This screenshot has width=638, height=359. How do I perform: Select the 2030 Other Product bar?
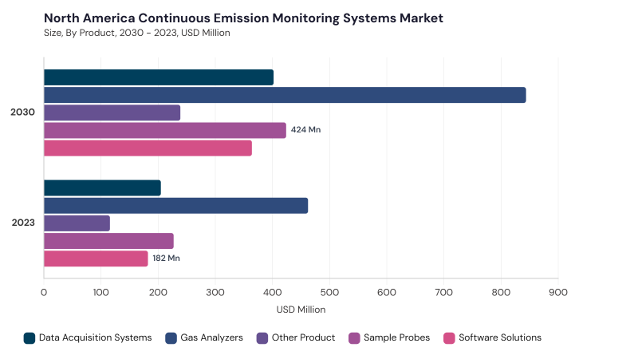coord(112,112)
